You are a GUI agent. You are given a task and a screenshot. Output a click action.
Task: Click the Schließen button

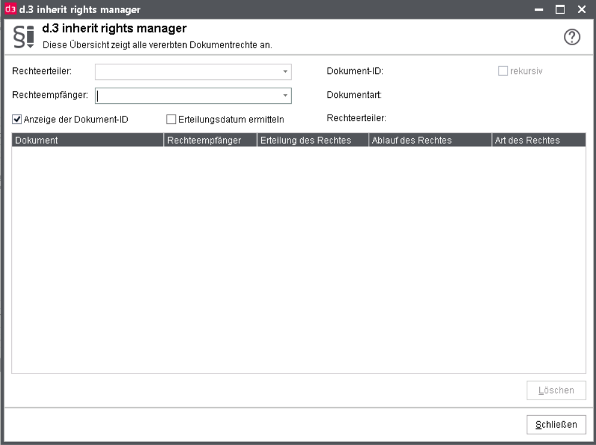coord(556,425)
